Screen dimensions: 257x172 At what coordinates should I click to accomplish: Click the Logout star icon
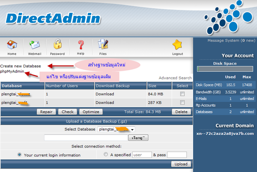tap(177, 45)
